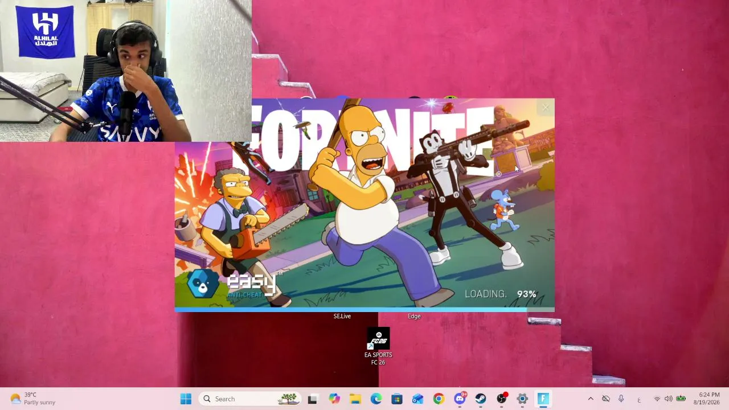Click the battery status icon
This screenshot has width=729, height=410.
[681, 399]
